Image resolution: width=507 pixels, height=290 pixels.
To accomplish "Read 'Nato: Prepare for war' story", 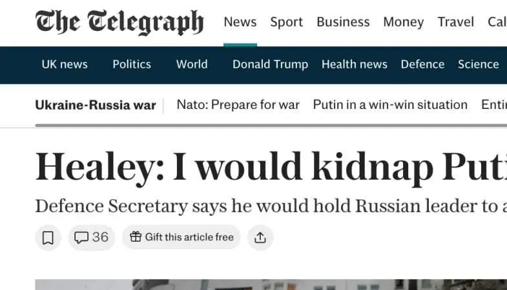I will point(238,105).
